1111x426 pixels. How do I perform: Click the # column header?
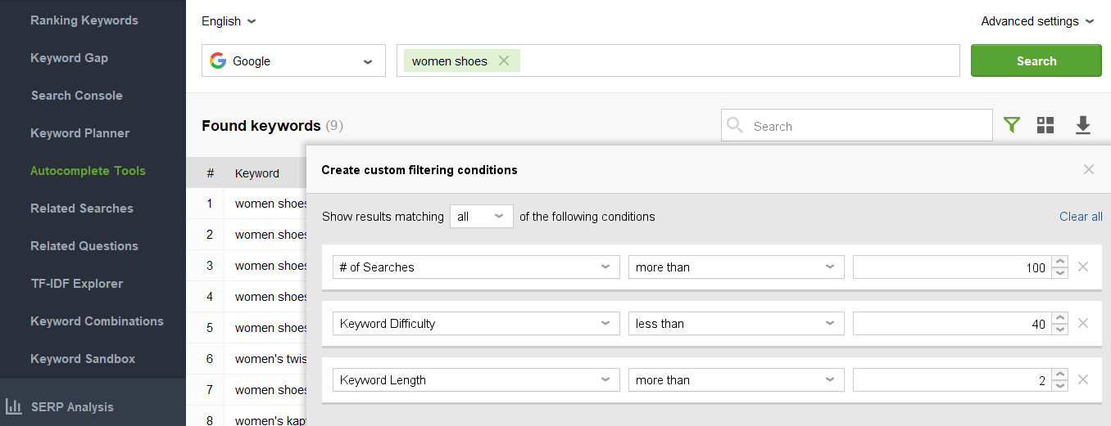211,173
